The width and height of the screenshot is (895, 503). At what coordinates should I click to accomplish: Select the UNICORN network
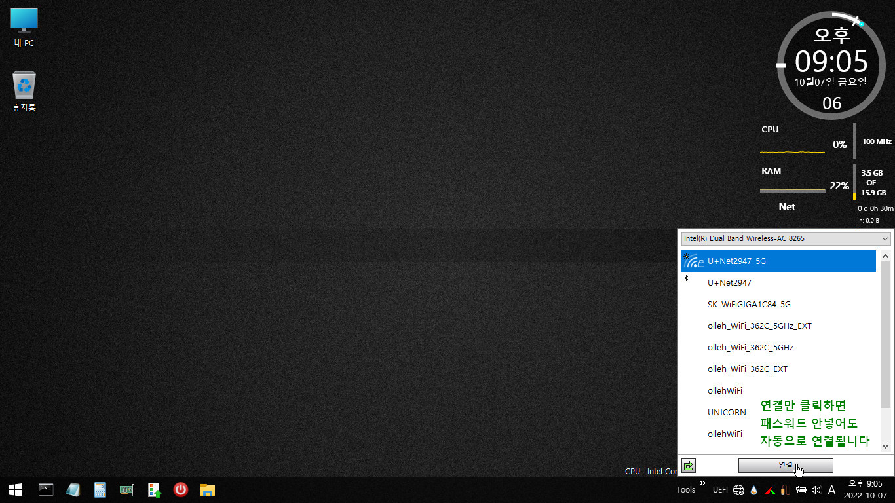(x=778, y=412)
